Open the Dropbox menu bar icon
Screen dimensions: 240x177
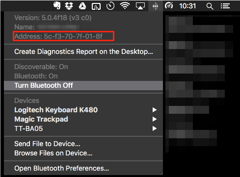(x=69, y=6)
